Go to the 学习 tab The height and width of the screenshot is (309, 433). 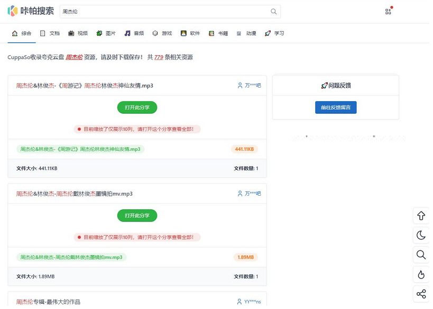pos(274,33)
